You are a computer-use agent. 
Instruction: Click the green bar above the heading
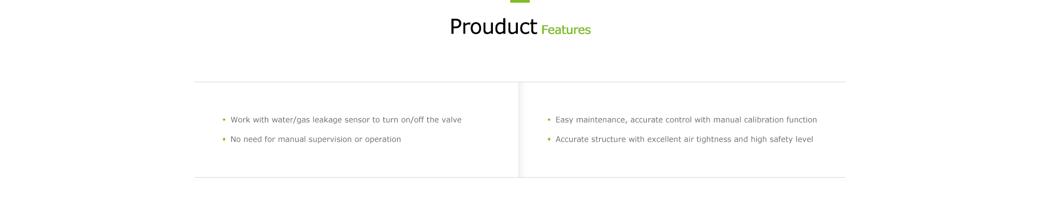click(x=520, y=1)
